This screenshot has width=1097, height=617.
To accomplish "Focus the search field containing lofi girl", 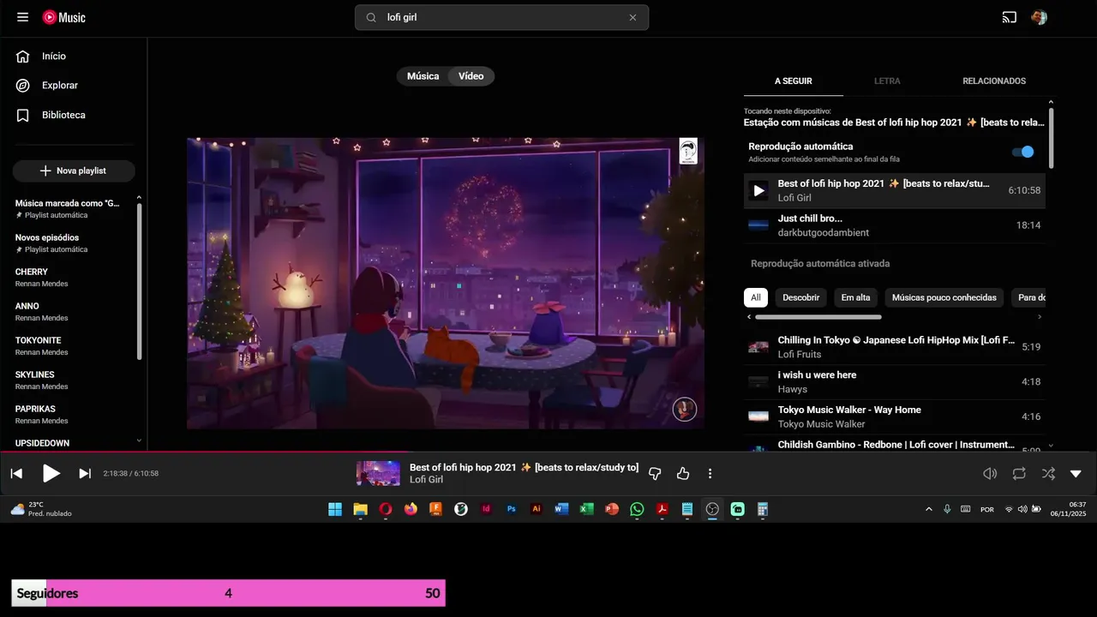I will [501, 17].
